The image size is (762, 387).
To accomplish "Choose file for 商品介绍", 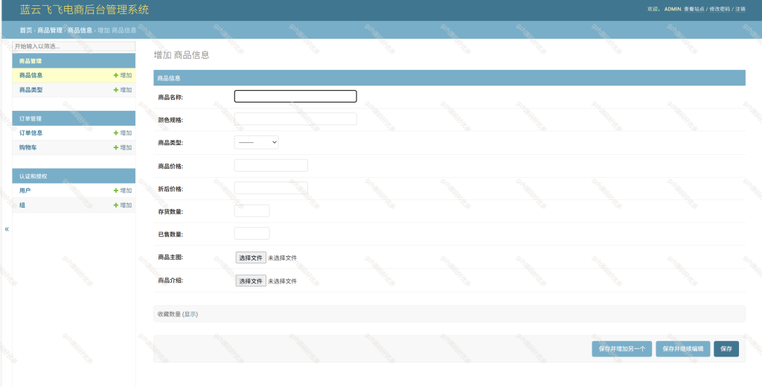I will coord(251,281).
